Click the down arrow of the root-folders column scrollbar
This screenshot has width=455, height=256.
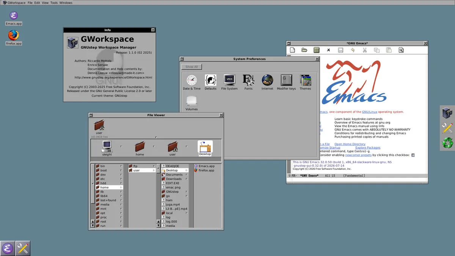pos(93,226)
